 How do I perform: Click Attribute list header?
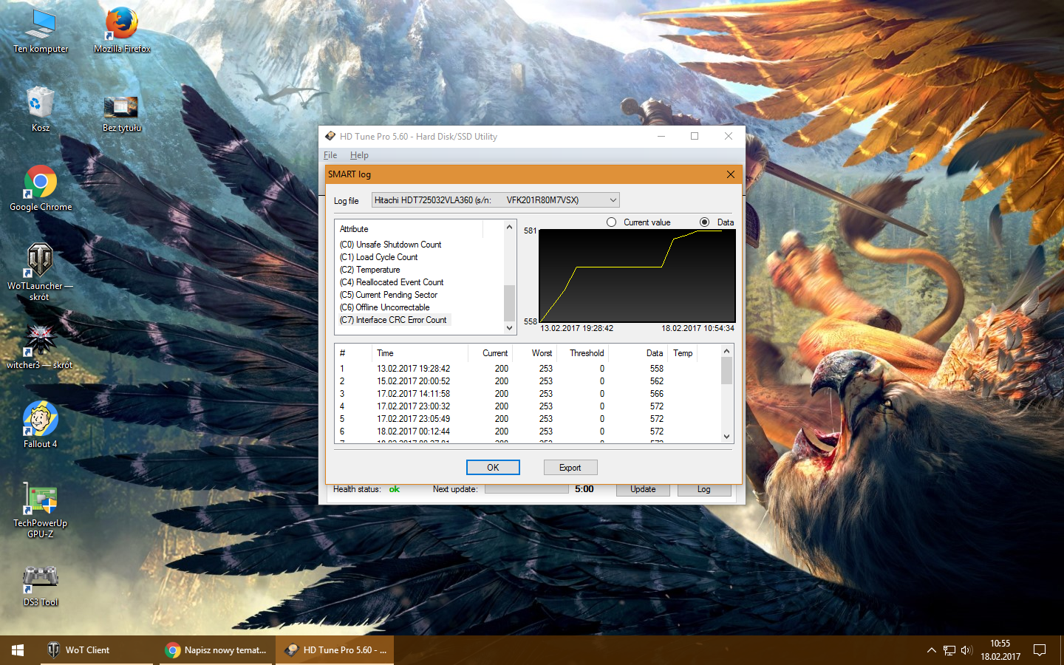pyautogui.click(x=410, y=229)
